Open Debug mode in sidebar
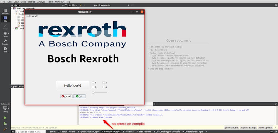278x133 pixels. 5,34
